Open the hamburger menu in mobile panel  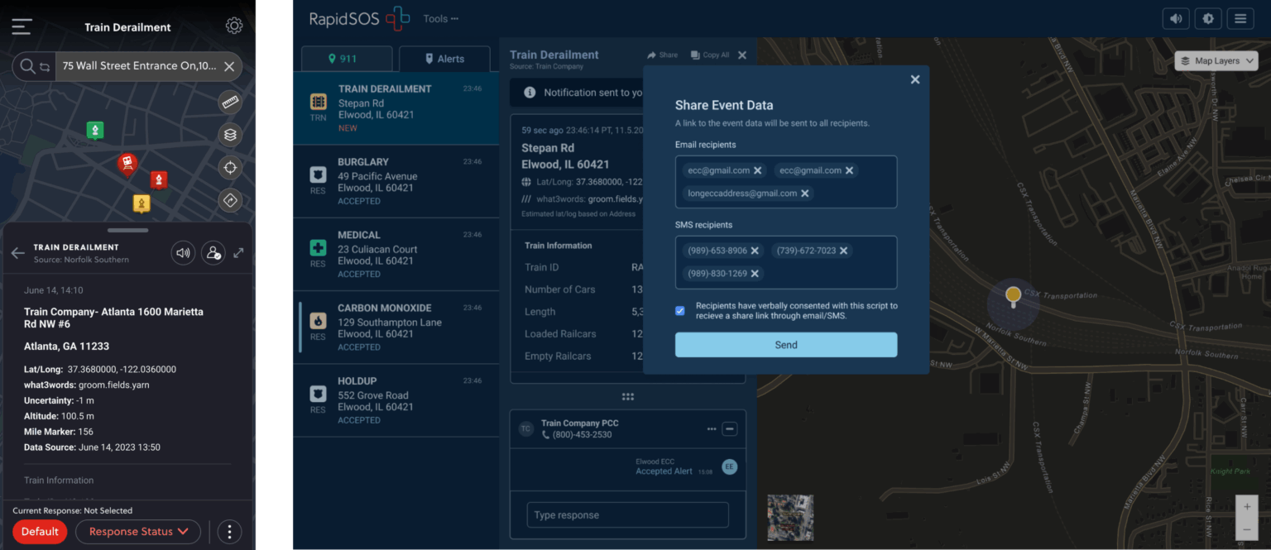(22, 26)
